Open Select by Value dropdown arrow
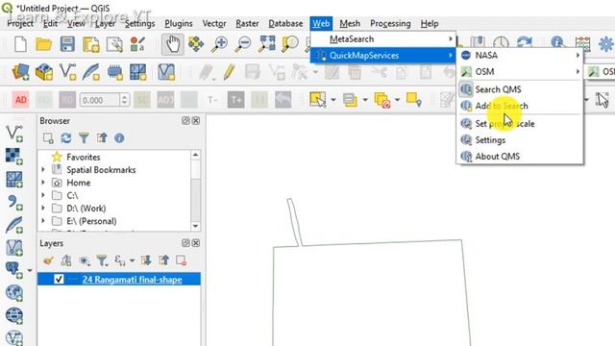This screenshot has width=615, height=346. click(365, 100)
